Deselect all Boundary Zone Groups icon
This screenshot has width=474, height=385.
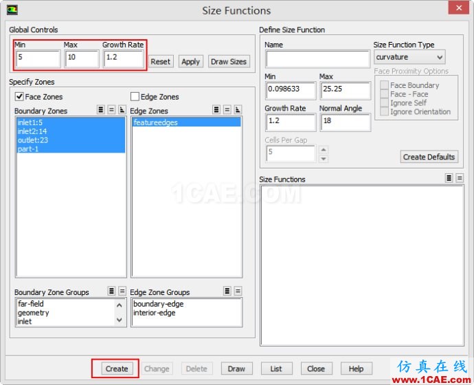click(122, 291)
